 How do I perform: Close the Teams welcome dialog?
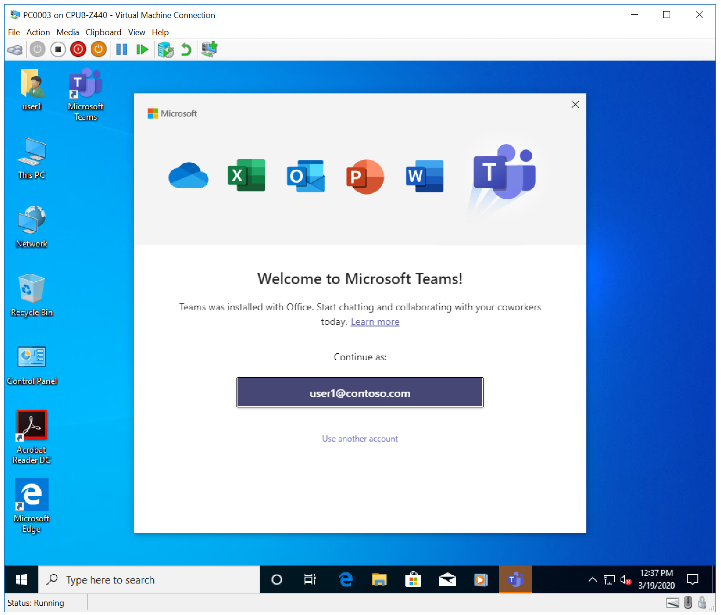point(575,105)
